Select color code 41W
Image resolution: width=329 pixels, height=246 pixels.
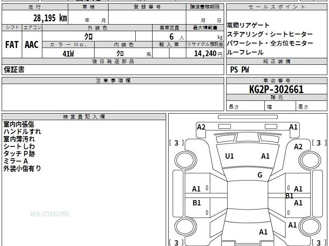tap(68, 54)
